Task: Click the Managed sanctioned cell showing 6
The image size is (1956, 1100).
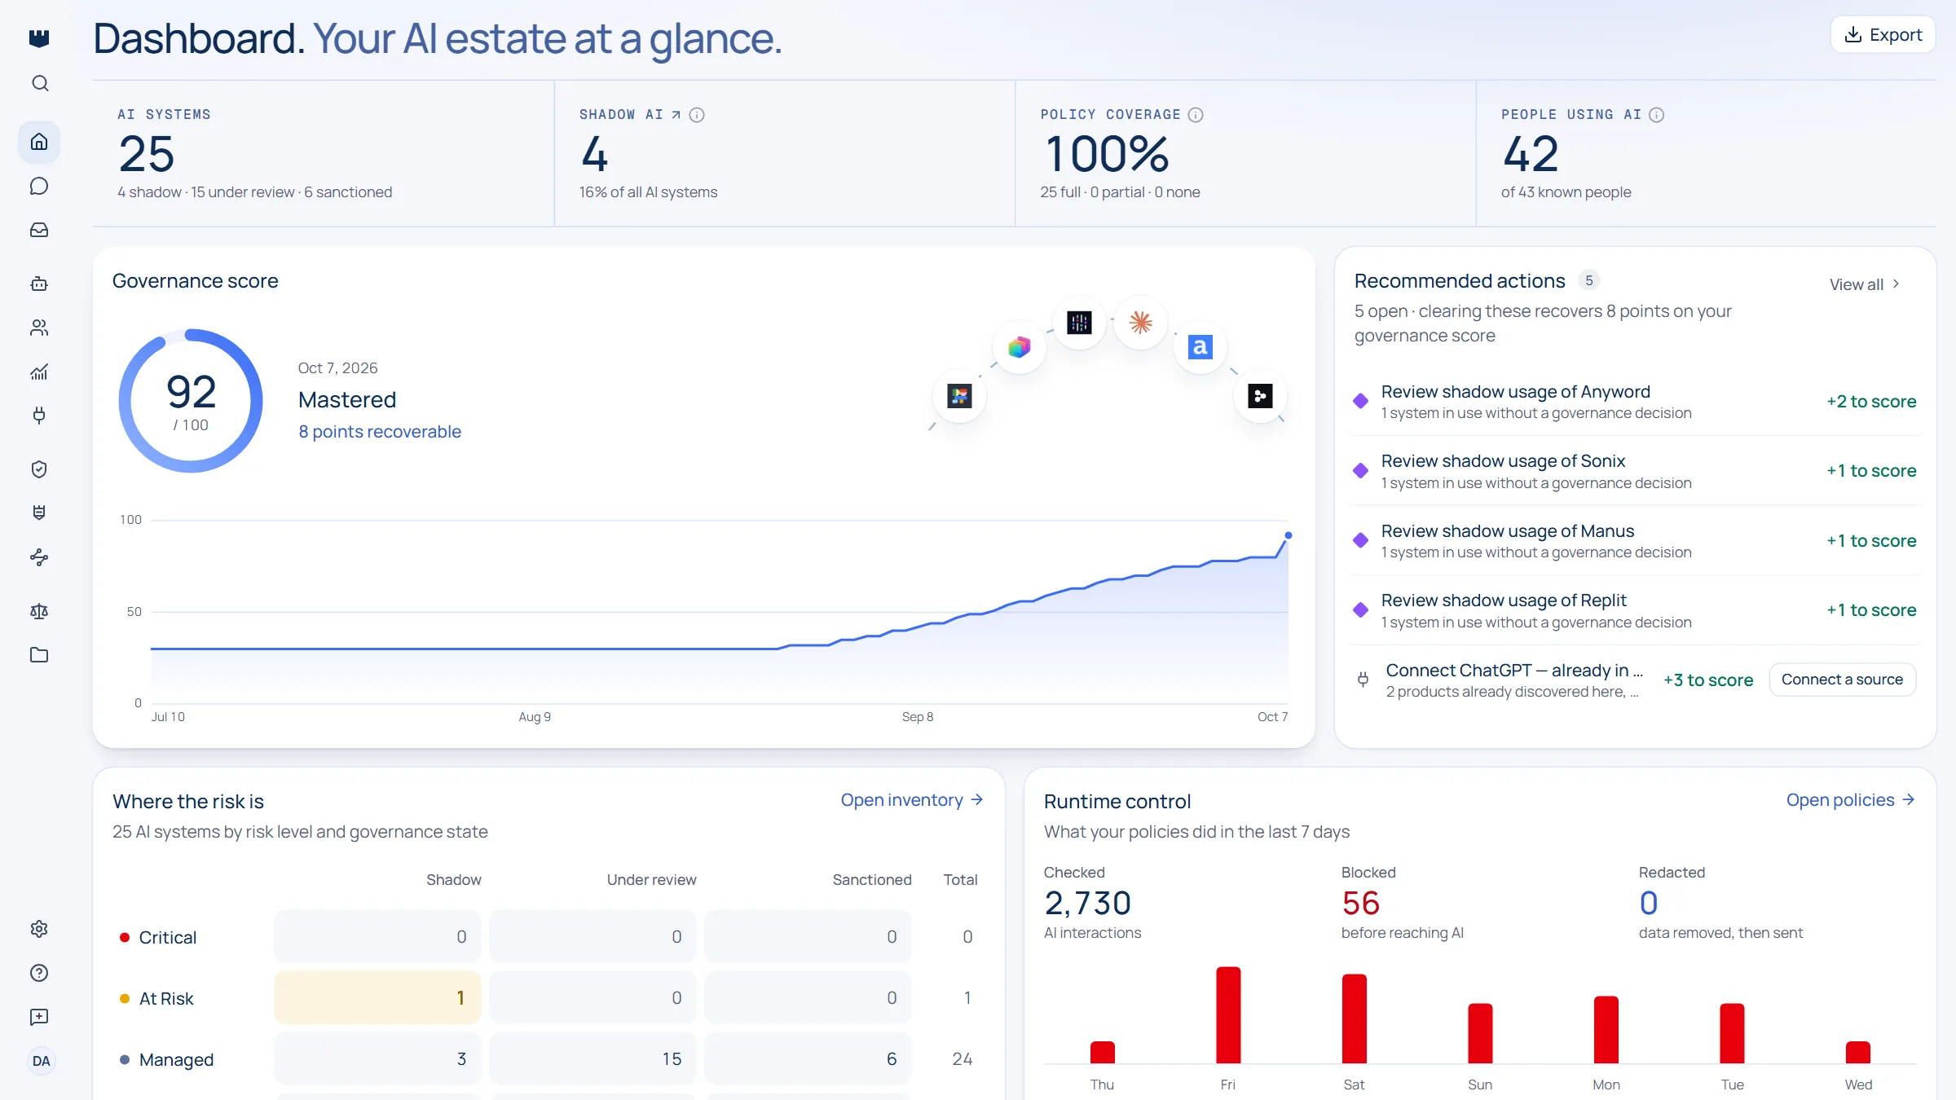Action: click(x=808, y=1058)
